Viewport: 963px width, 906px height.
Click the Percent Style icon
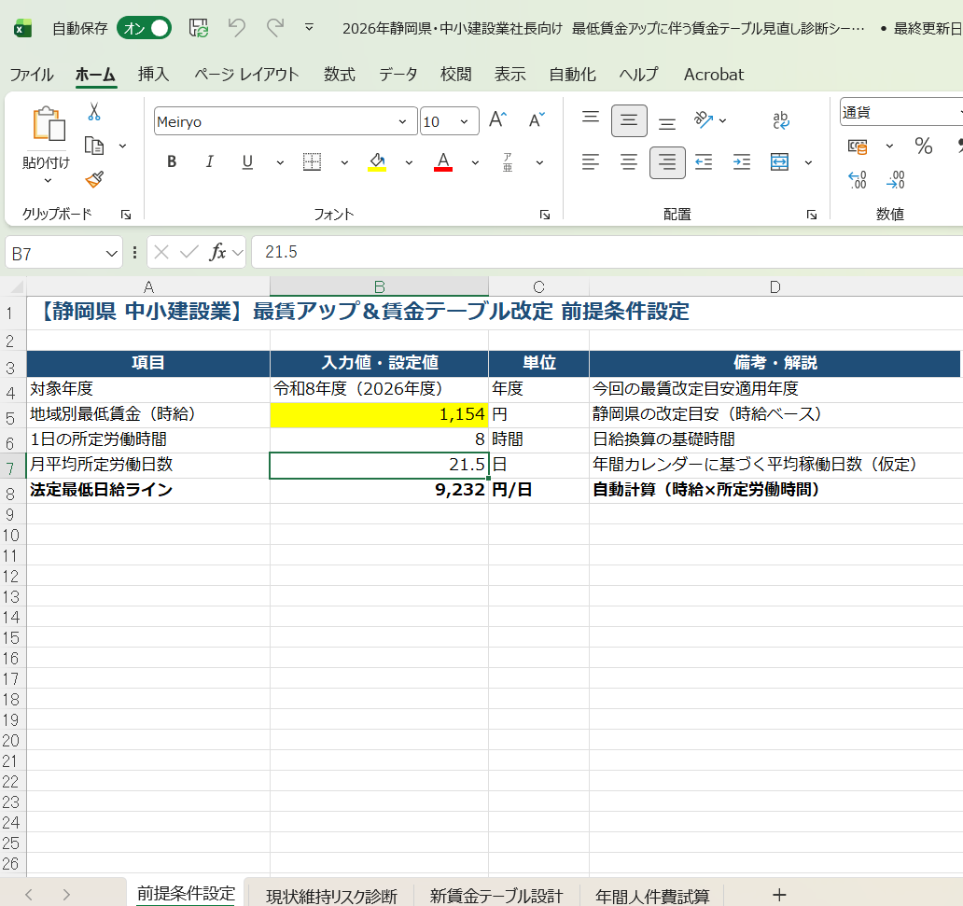click(923, 146)
